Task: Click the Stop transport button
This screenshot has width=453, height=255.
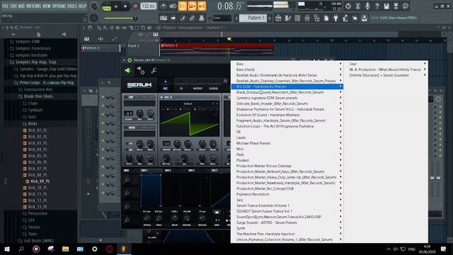Action: point(125,6)
